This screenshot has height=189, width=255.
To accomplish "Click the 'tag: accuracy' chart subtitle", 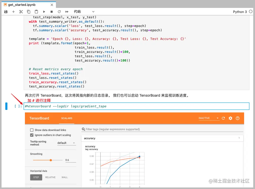I will (x=92, y=149).
